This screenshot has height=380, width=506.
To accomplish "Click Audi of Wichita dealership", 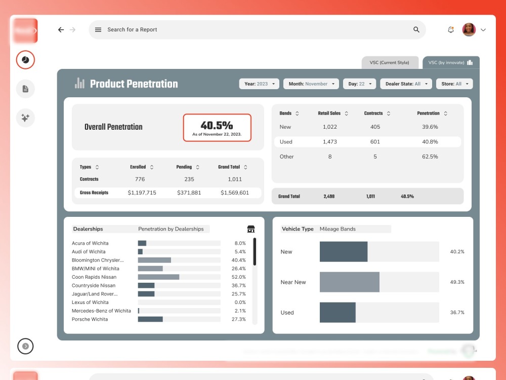I will (x=89, y=252).
